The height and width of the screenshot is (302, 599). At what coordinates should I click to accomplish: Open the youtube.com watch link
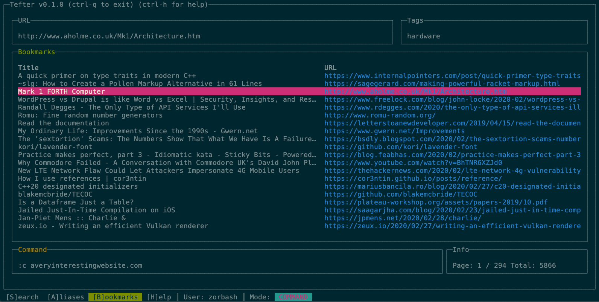[x=413, y=163]
